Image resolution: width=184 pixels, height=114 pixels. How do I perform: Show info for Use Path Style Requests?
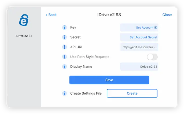(65, 57)
